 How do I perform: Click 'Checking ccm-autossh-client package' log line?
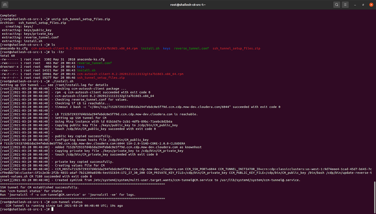pos(63,88)
